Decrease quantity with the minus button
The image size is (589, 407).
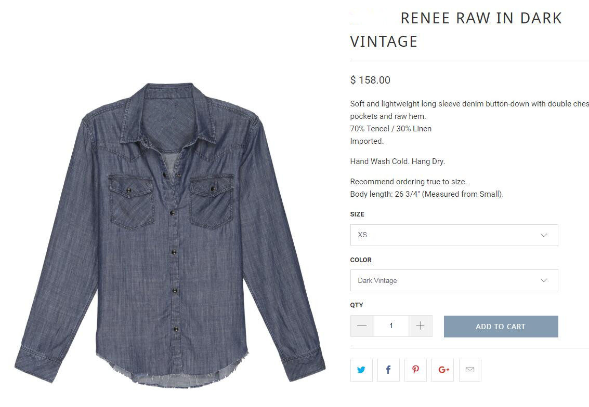362,326
